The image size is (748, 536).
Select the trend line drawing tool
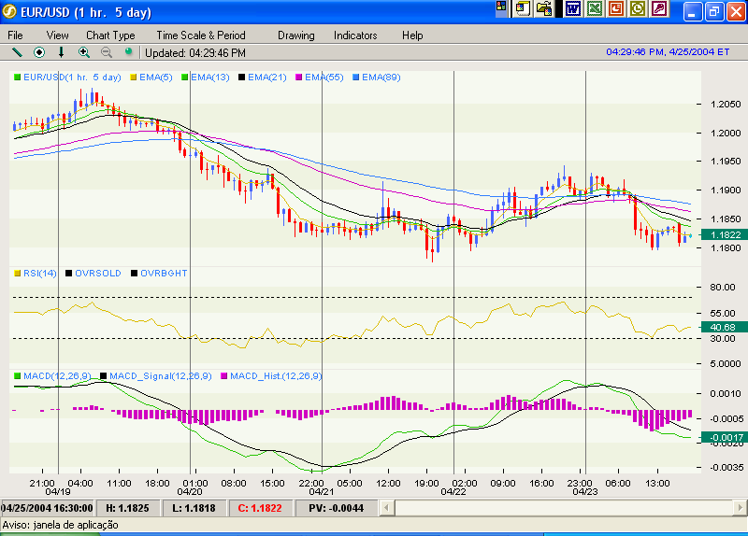pos(17,52)
